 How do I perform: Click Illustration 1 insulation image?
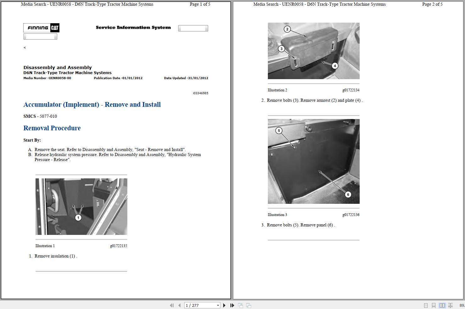(x=81, y=207)
